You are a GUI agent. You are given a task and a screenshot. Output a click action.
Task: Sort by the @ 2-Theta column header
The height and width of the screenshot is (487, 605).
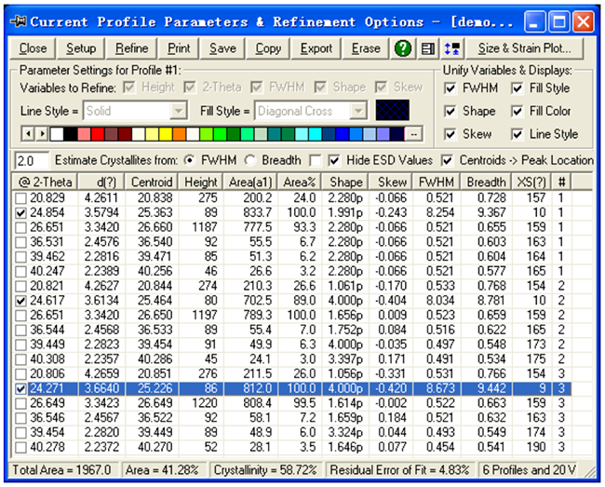pyautogui.click(x=45, y=182)
